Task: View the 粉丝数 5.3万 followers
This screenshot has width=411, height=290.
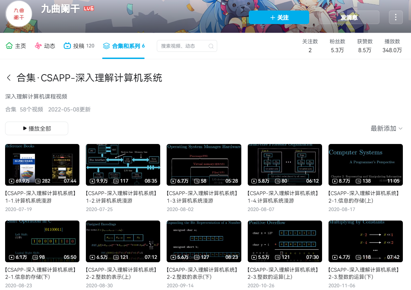Action: [x=337, y=46]
